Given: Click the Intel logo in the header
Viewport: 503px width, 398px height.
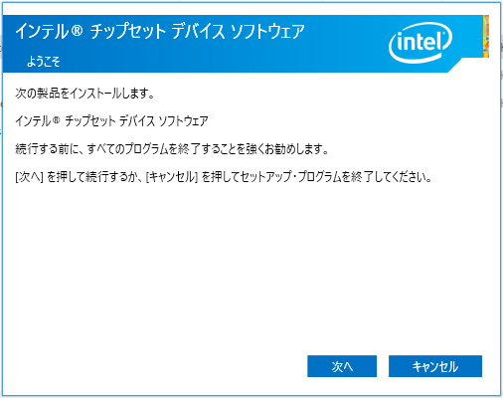Looking at the screenshot, I should pos(420,43).
